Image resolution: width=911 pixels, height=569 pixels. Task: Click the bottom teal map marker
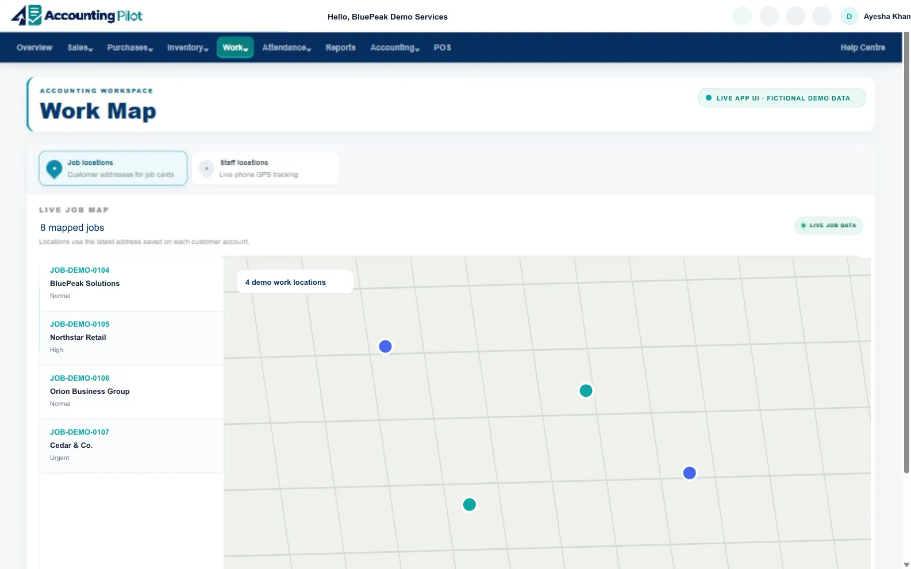pyautogui.click(x=469, y=504)
